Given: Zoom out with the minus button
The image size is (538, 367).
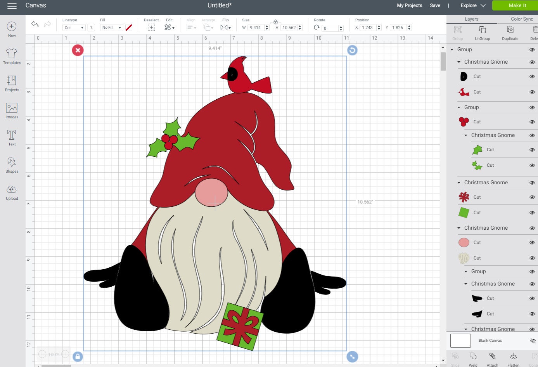Looking at the screenshot, I should click(42, 354).
